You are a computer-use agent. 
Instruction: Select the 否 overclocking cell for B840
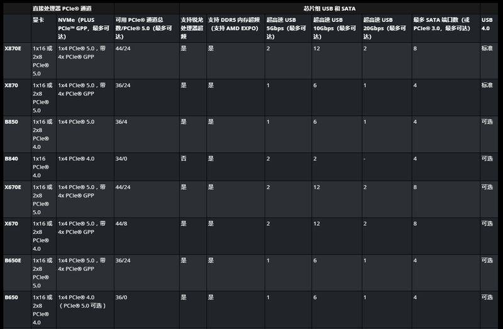184,159
